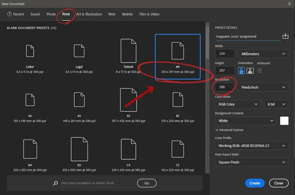Collapse the Advanced Options section
This screenshot has width=295, height=195.
click(230, 130)
